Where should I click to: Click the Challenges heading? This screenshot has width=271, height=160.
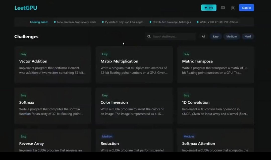pos(26,37)
